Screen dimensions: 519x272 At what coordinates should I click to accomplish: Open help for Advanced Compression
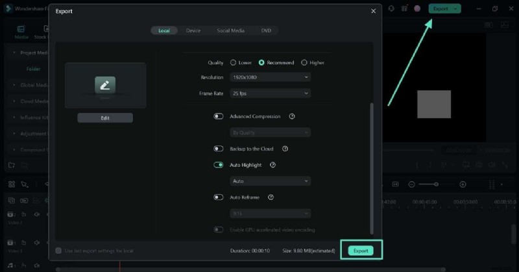pyautogui.click(x=292, y=116)
